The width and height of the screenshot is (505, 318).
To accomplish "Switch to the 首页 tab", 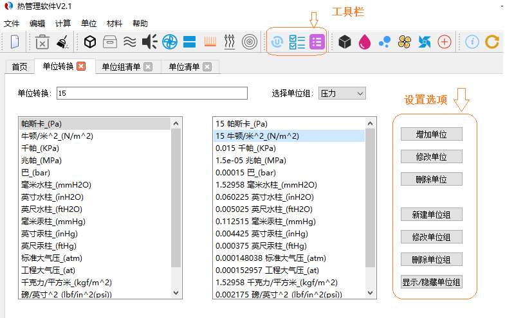I will pyautogui.click(x=20, y=67).
